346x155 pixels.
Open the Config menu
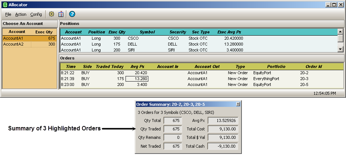36,14
